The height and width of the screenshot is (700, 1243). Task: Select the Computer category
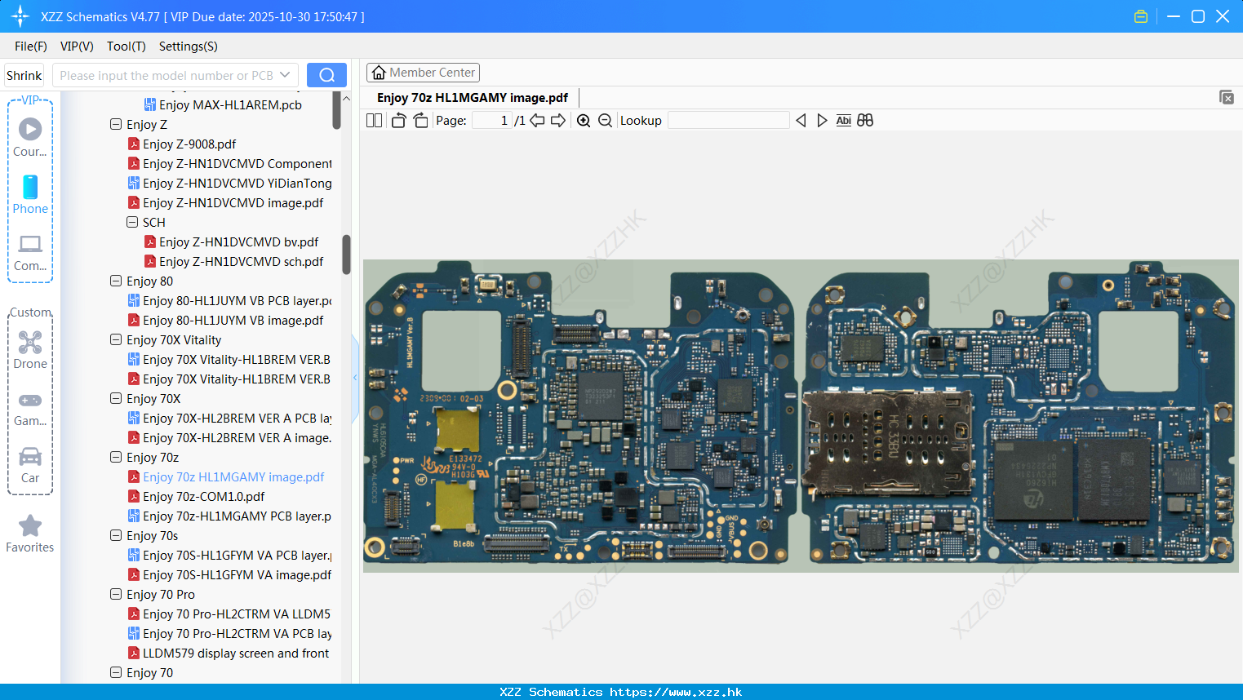point(30,253)
